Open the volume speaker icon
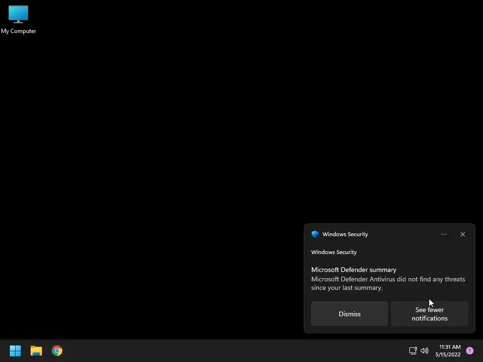Viewport: 483px width, 362px height. tap(425, 351)
